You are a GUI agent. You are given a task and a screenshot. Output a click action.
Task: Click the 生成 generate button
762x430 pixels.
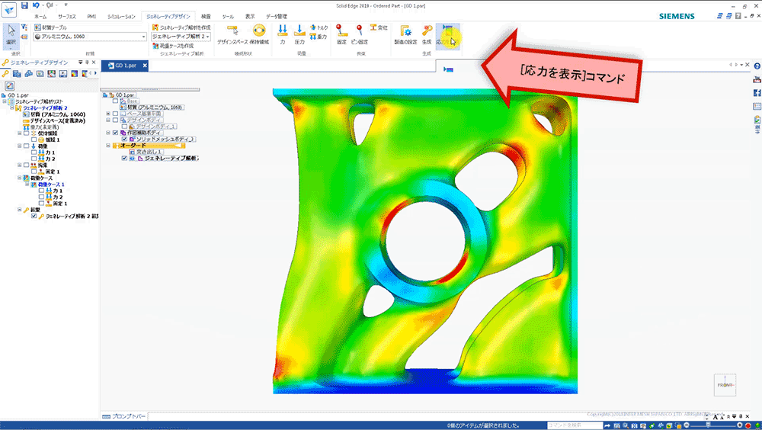427,34
